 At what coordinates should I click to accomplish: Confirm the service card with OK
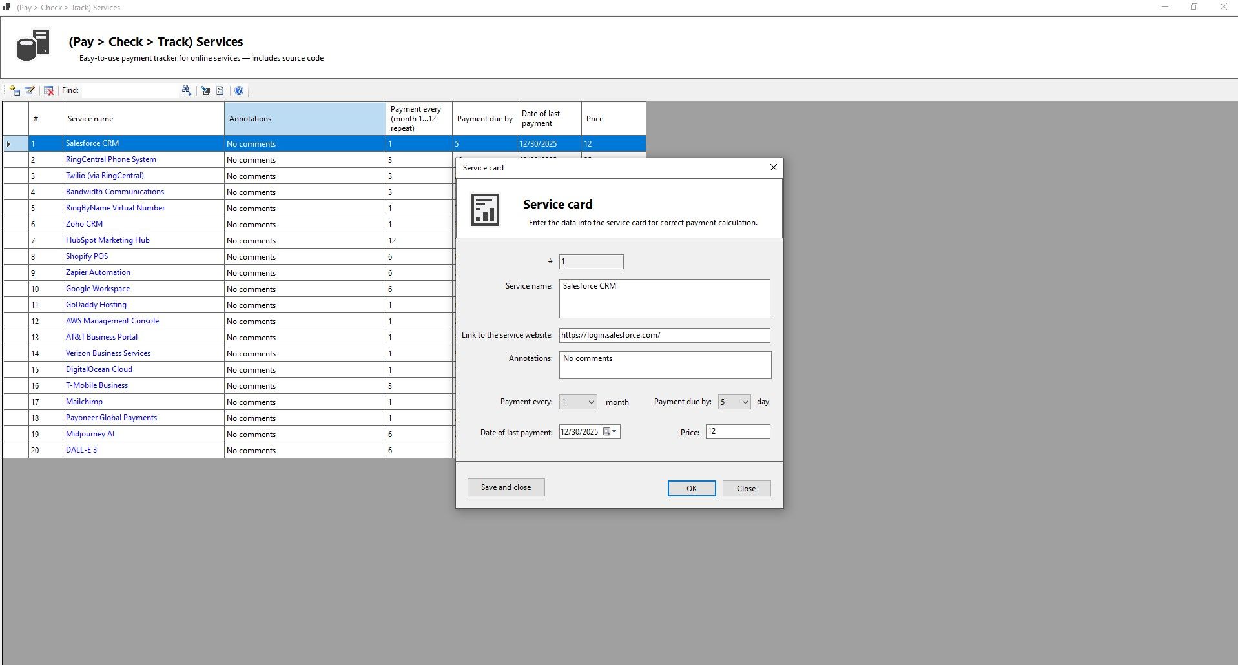pyautogui.click(x=691, y=489)
